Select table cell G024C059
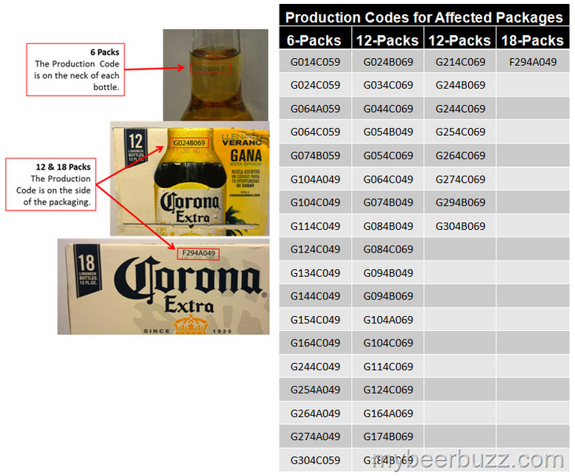 coord(315,85)
